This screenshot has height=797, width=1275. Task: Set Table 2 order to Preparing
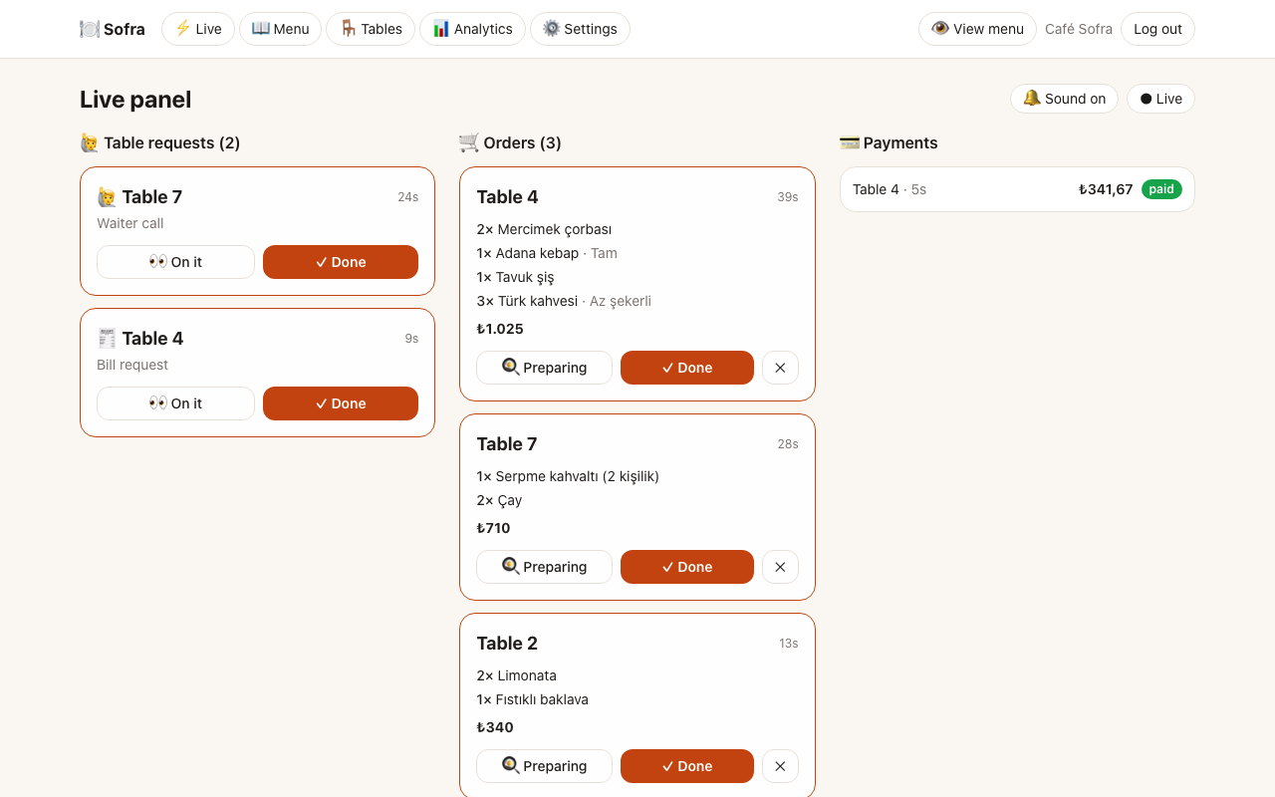544,766
